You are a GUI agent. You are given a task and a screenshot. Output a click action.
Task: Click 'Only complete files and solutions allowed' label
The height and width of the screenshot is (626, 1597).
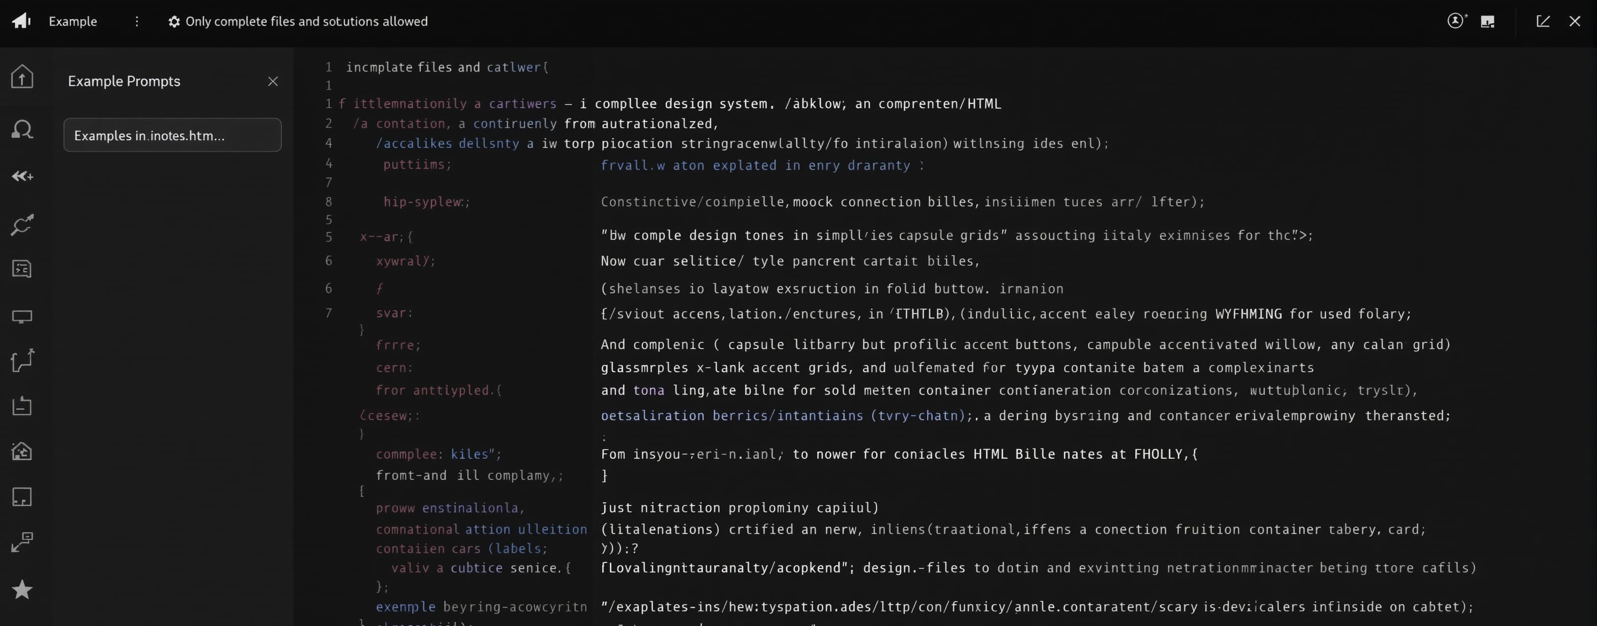(306, 21)
